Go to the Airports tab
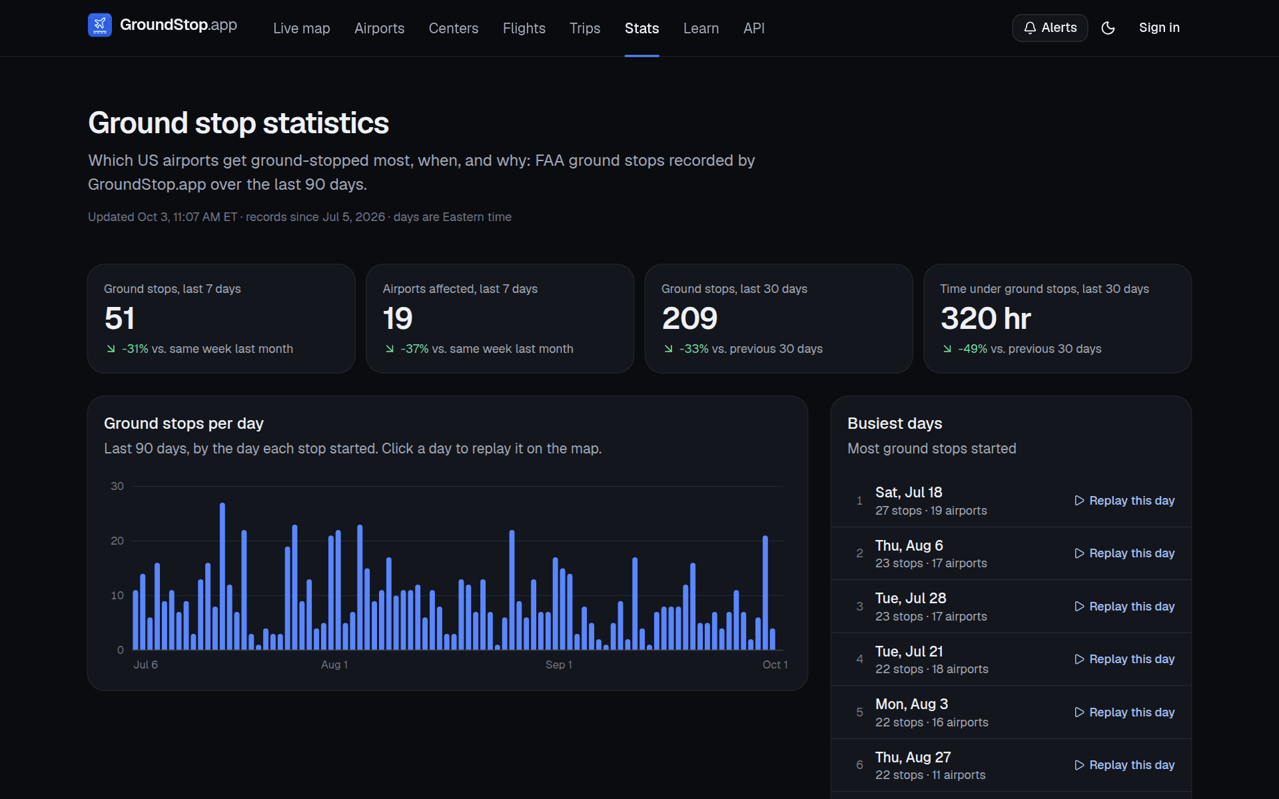 (379, 28)
